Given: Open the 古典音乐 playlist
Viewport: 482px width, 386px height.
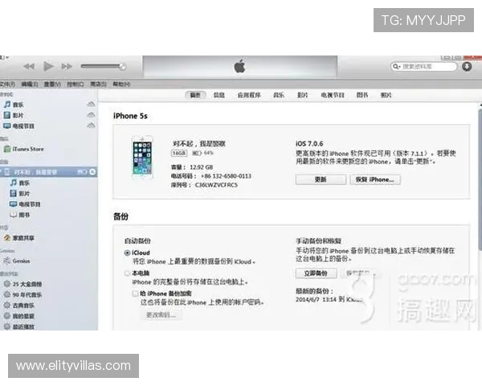Looking at the screenshot, I should (18, 306).
